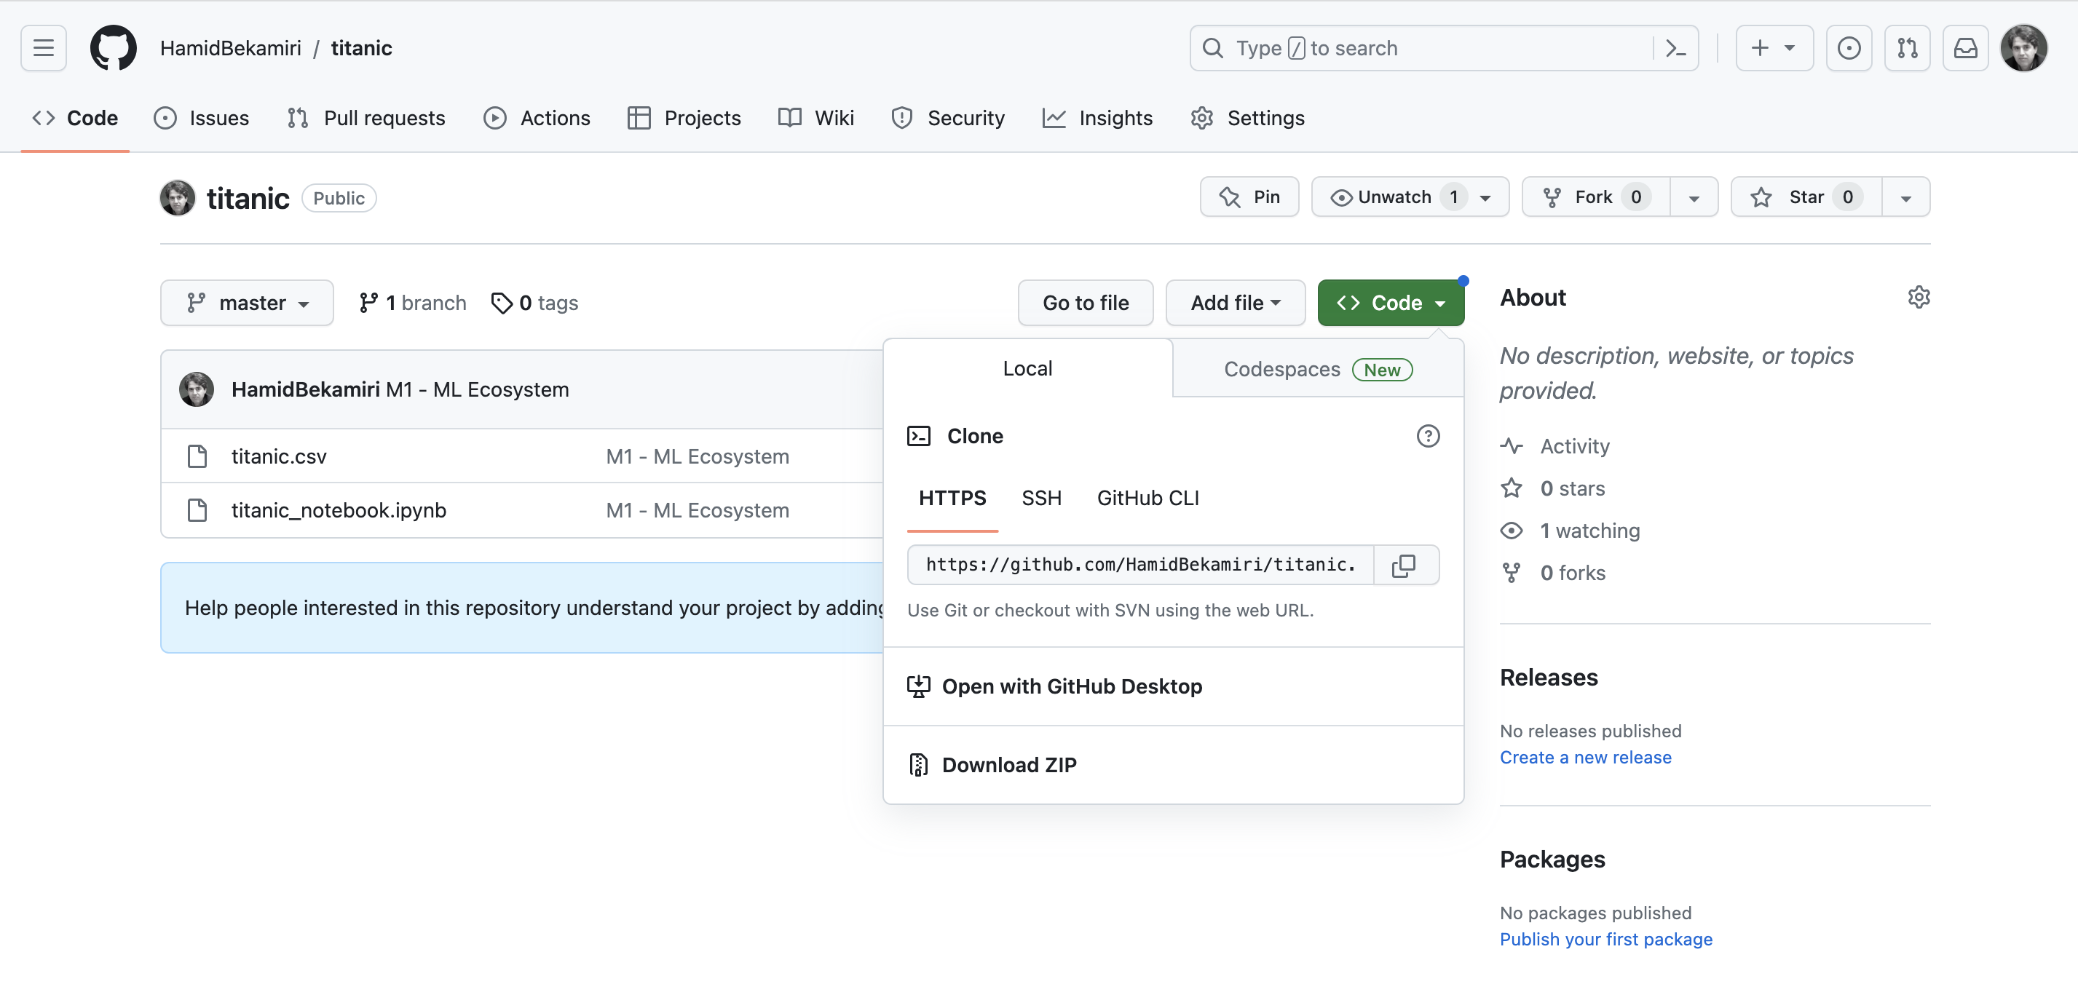
Task: Pin the titanic repository
Action: coord(1249,198)
